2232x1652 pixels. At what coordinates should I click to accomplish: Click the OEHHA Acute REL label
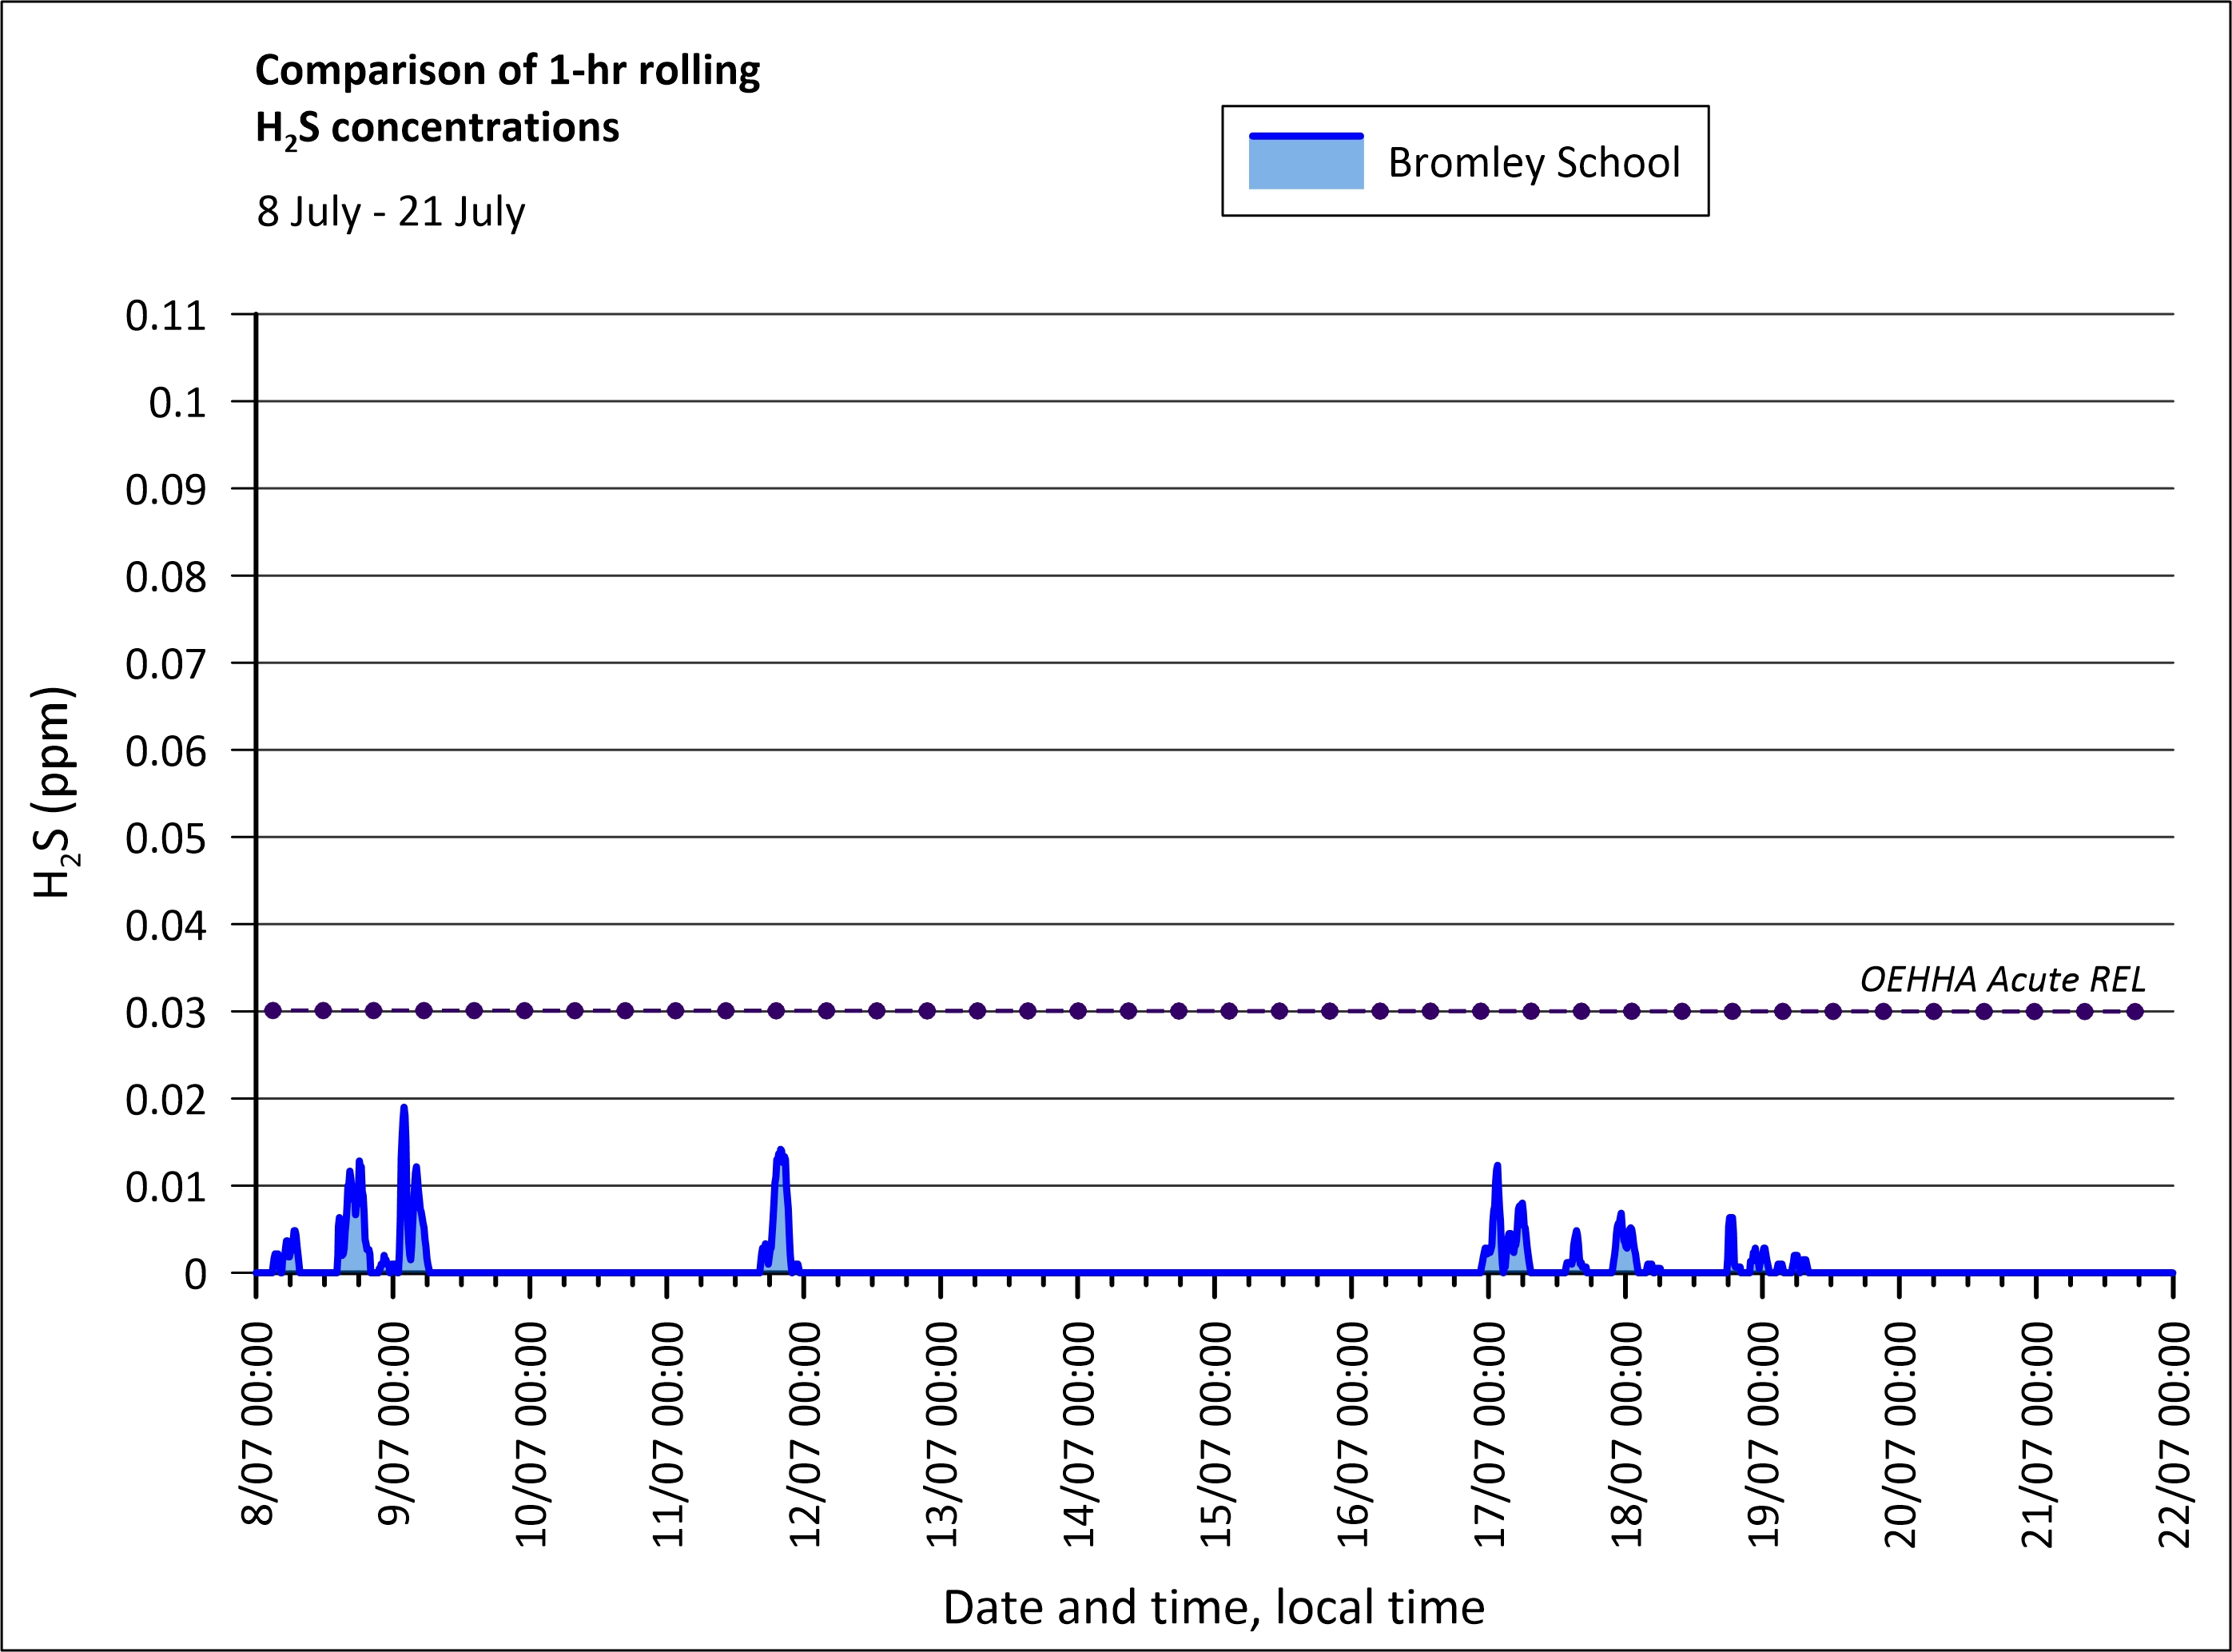click(2002, 979)
